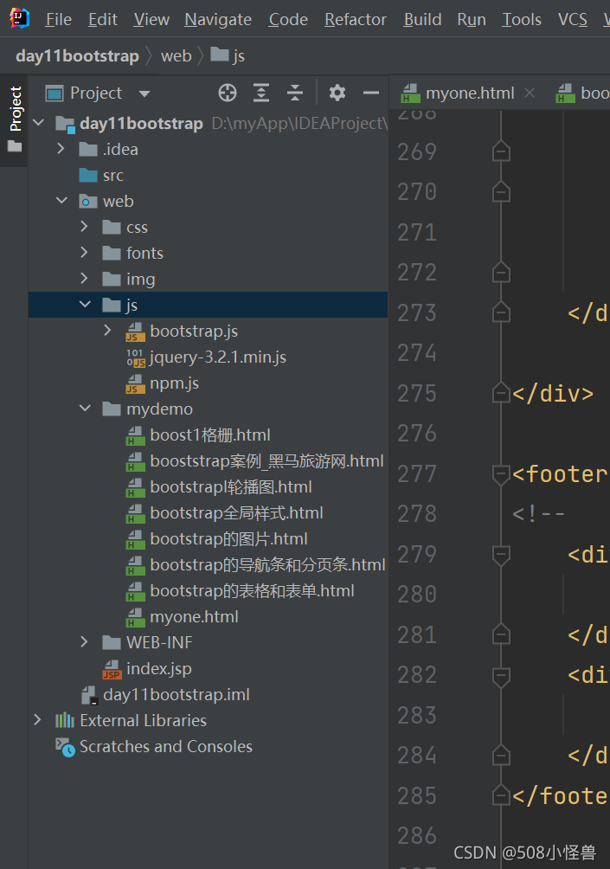Open Project panel settings gear
Image resolution: width=610 pixels, height=869 pixels.
click(x=337, y=93)
